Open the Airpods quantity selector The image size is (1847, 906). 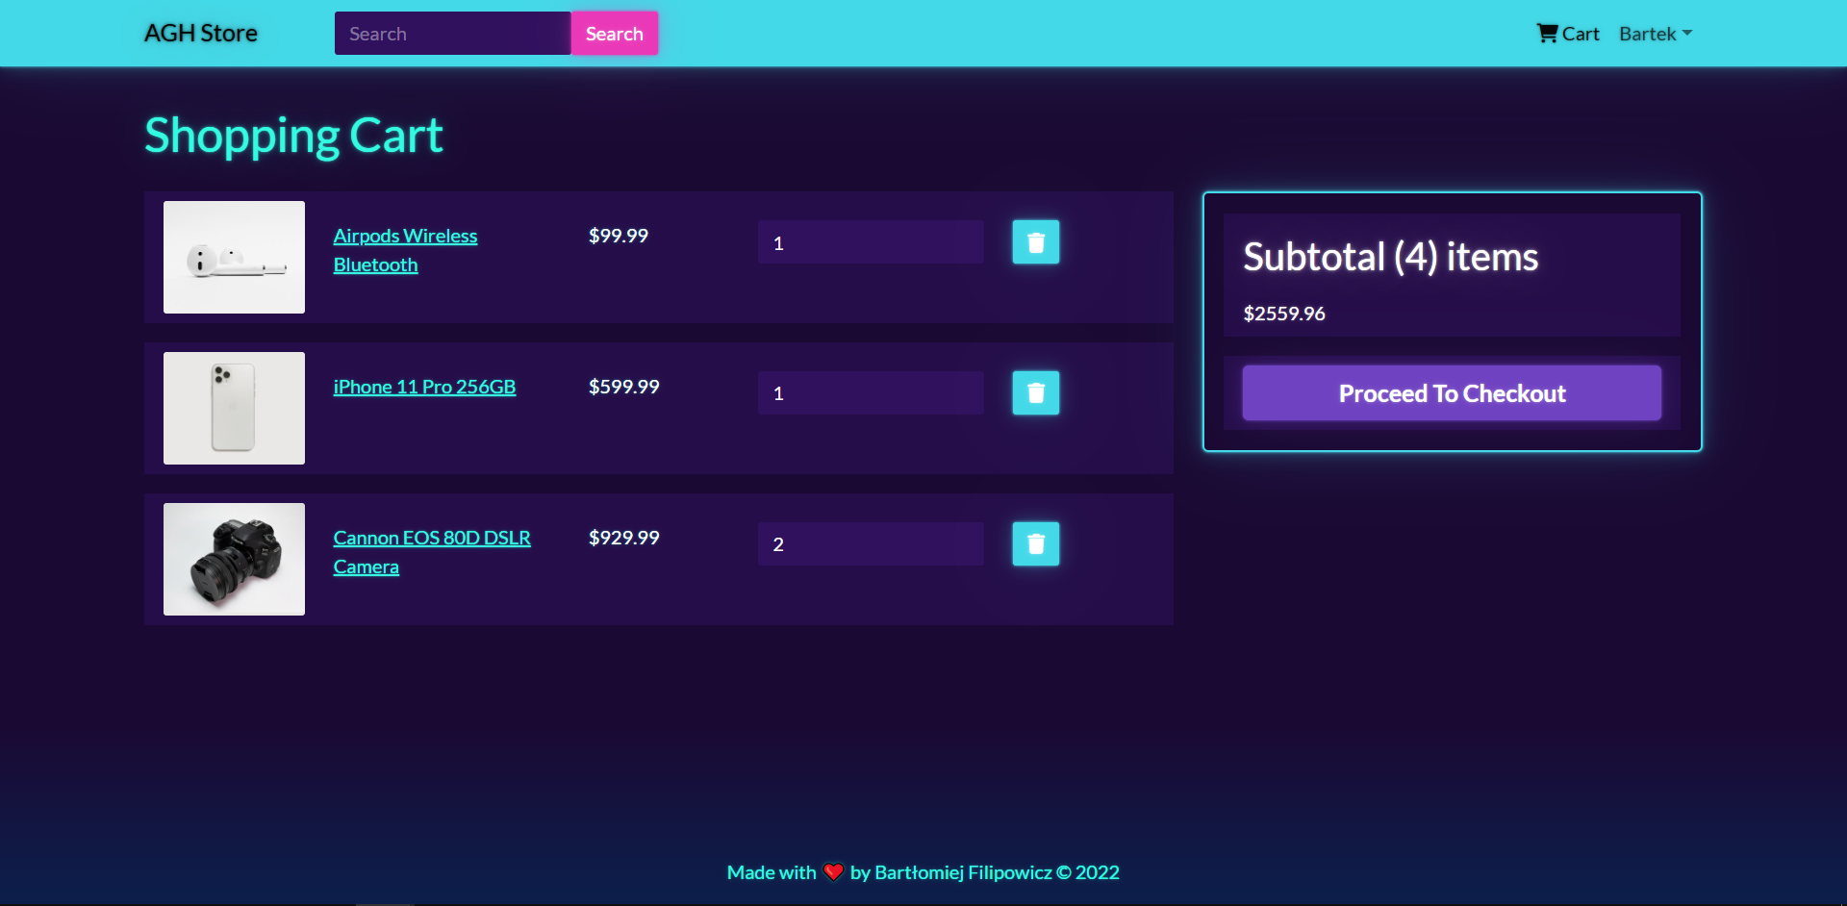(870, 241)
